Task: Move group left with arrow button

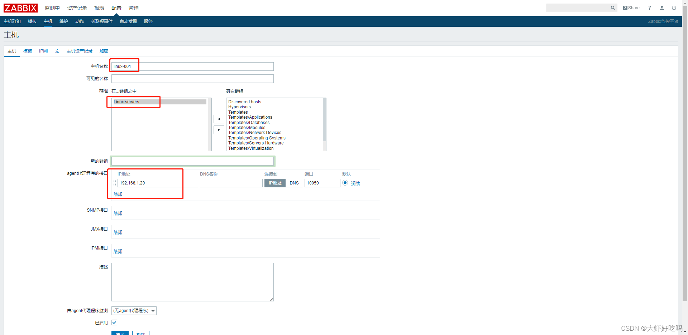Action: (219, 119)
